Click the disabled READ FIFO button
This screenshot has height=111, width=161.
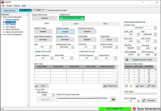(46, 99)
